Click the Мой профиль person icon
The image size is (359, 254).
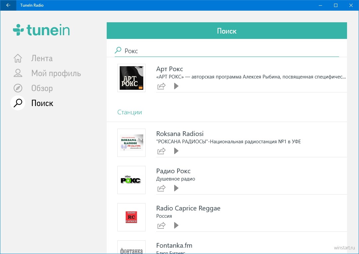pyautogui.click(x=18, y=73)
